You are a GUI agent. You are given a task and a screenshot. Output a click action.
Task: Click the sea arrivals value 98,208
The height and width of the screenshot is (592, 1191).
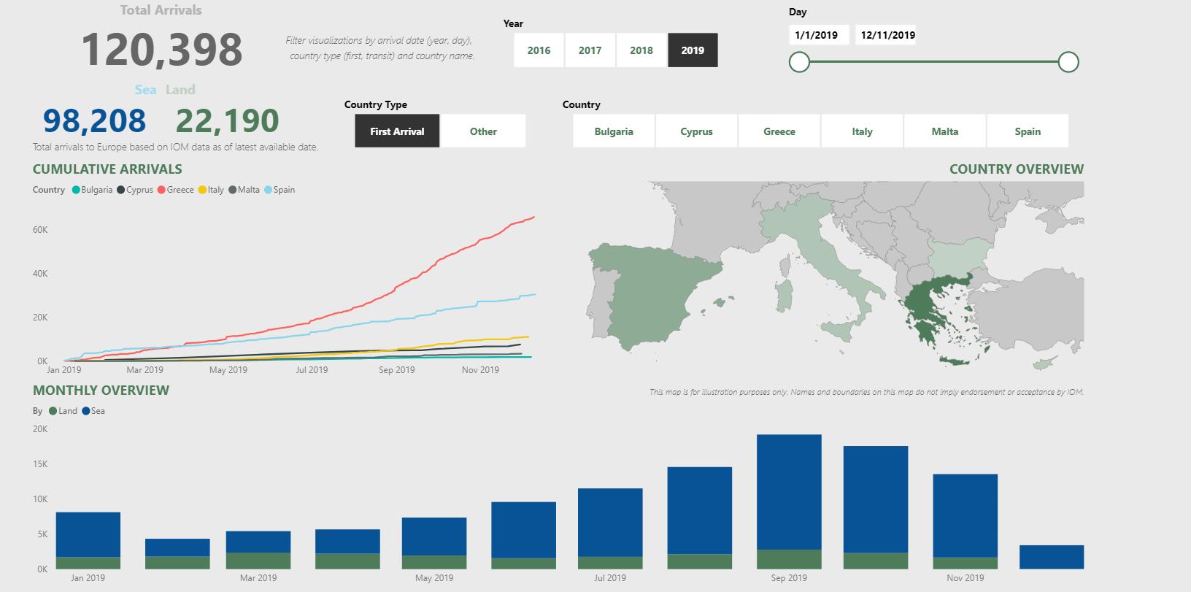(x=94, y=120)
